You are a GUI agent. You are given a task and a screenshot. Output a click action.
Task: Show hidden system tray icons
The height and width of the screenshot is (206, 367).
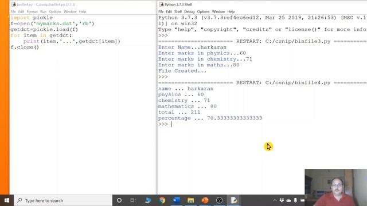[x=275, y=200]
